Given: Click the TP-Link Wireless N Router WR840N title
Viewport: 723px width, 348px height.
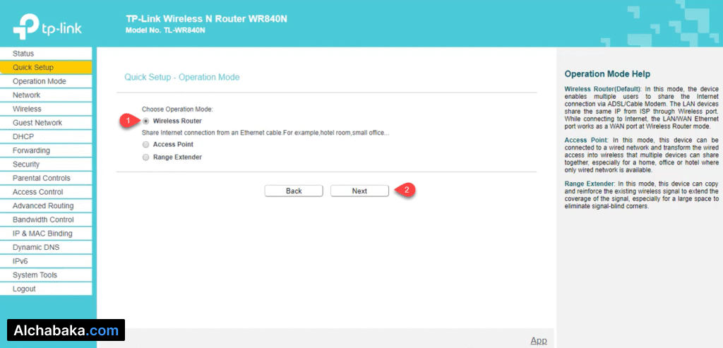Looking at the screenshot, I should coord(207,19).
